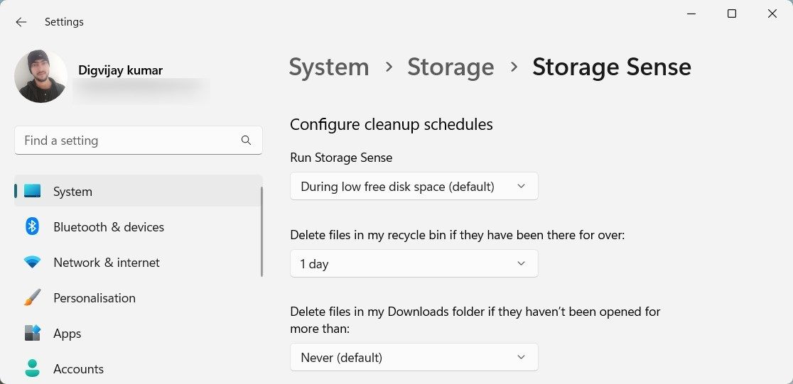This screenshot has height=384, width=793.
Task: Click the System monitor icon
Action: coord(33,191)
